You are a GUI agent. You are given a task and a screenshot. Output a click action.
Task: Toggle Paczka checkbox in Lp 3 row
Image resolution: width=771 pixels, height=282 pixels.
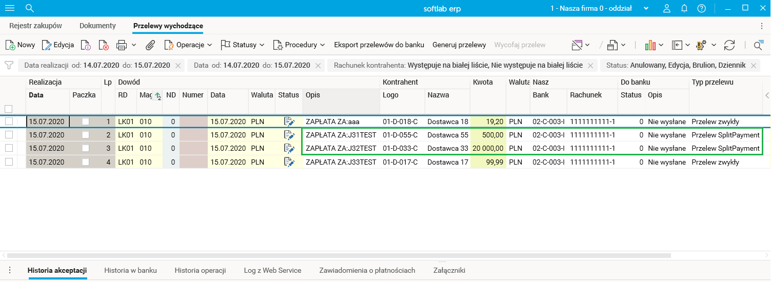click(x=86, y=149)
